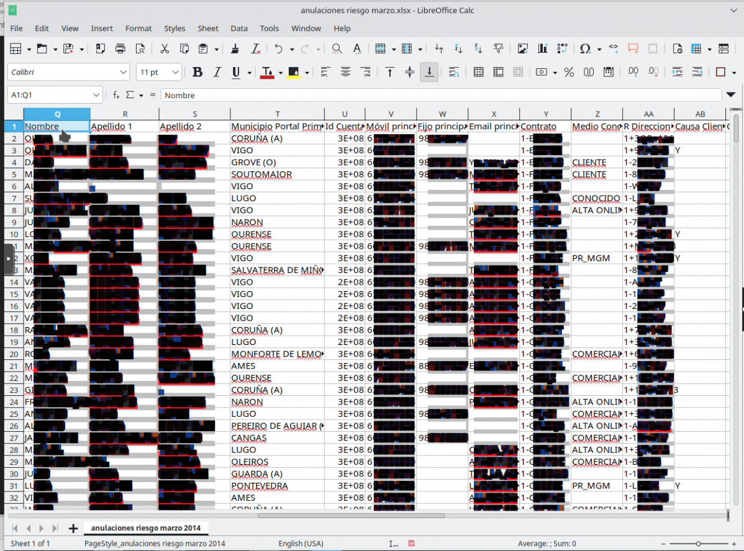
Task: Add a new sheet with the plus button
Action: (x=73, y=528)
